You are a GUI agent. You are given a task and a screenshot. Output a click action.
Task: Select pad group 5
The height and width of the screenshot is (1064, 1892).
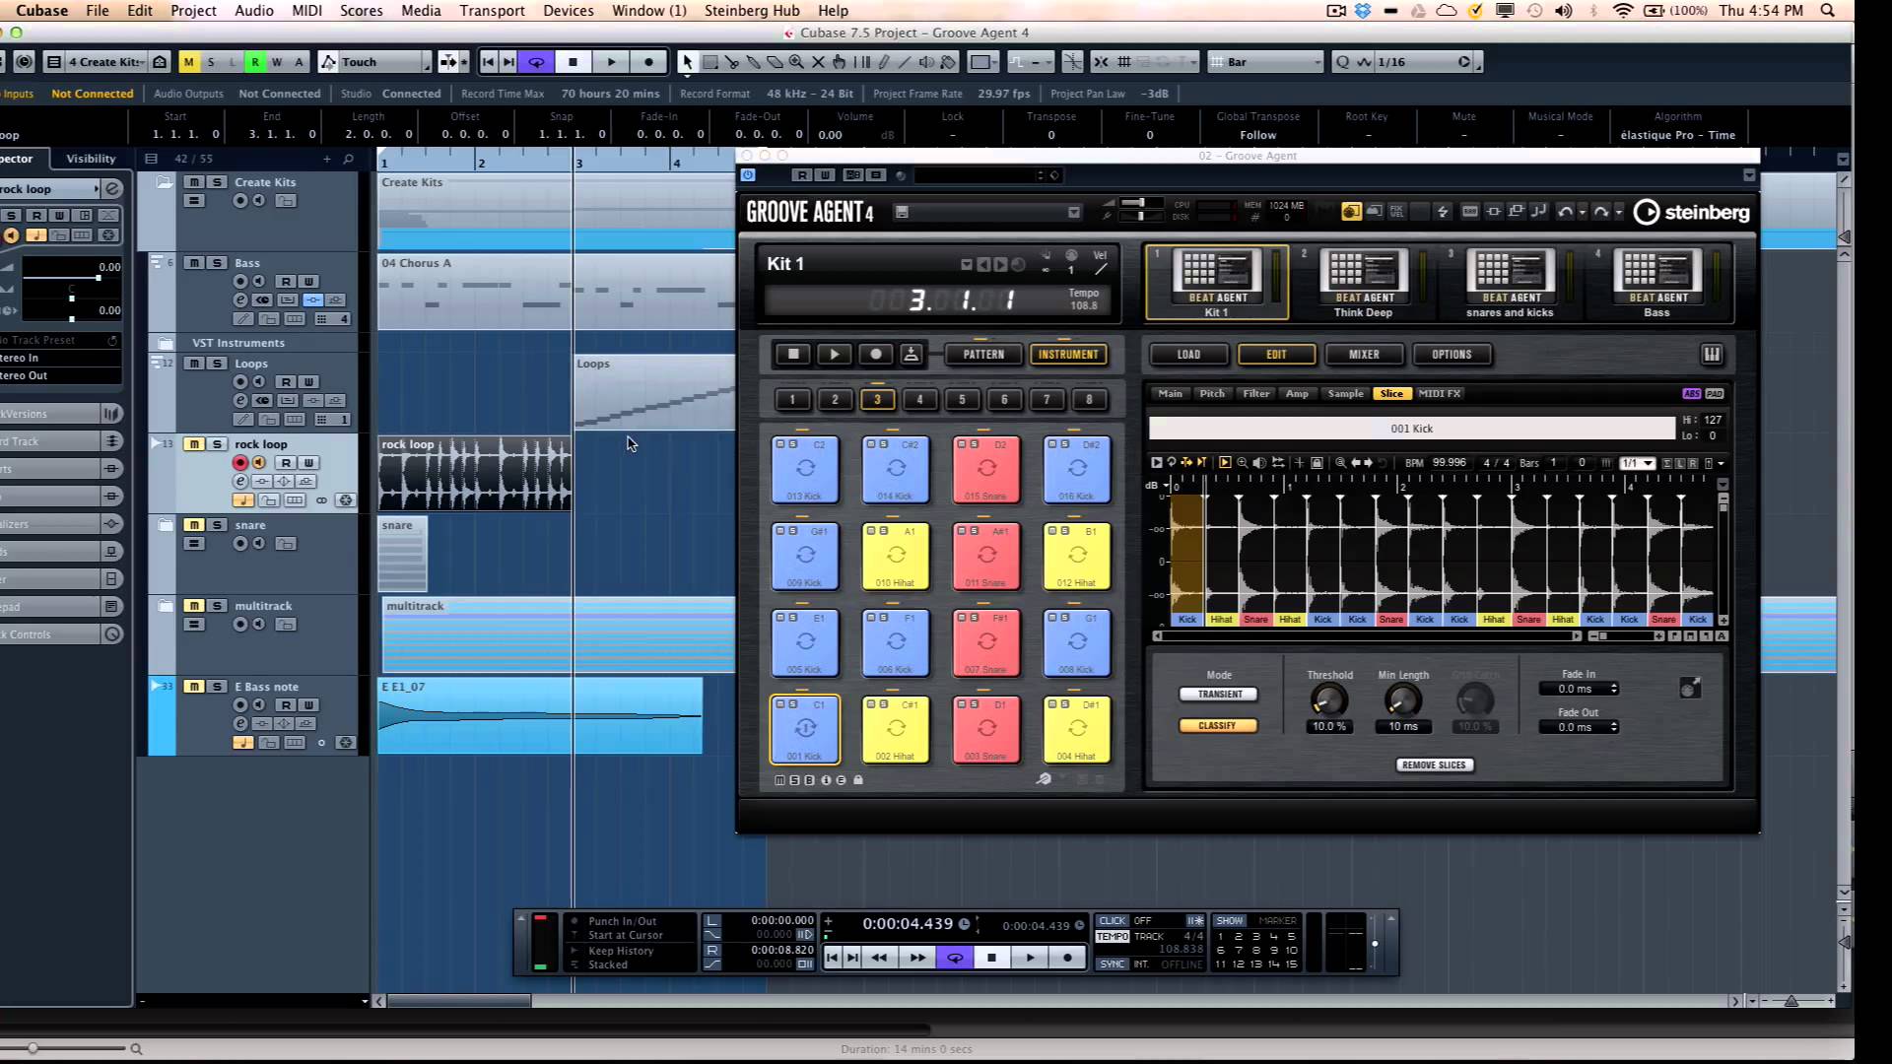pos(962,400)
